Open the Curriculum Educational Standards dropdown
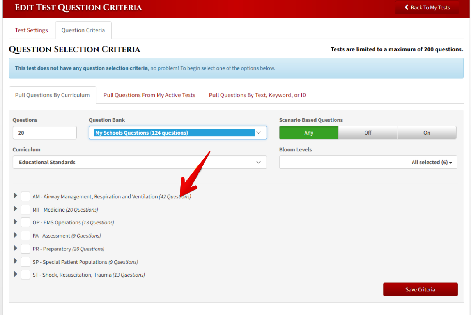This screenshot has width=471, height=315. [x=140, y=162]
